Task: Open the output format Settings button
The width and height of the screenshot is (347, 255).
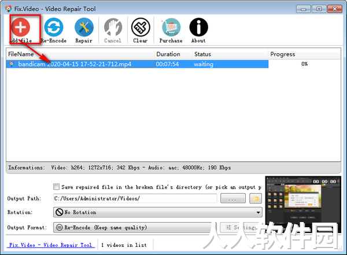Action: (241, 227)
